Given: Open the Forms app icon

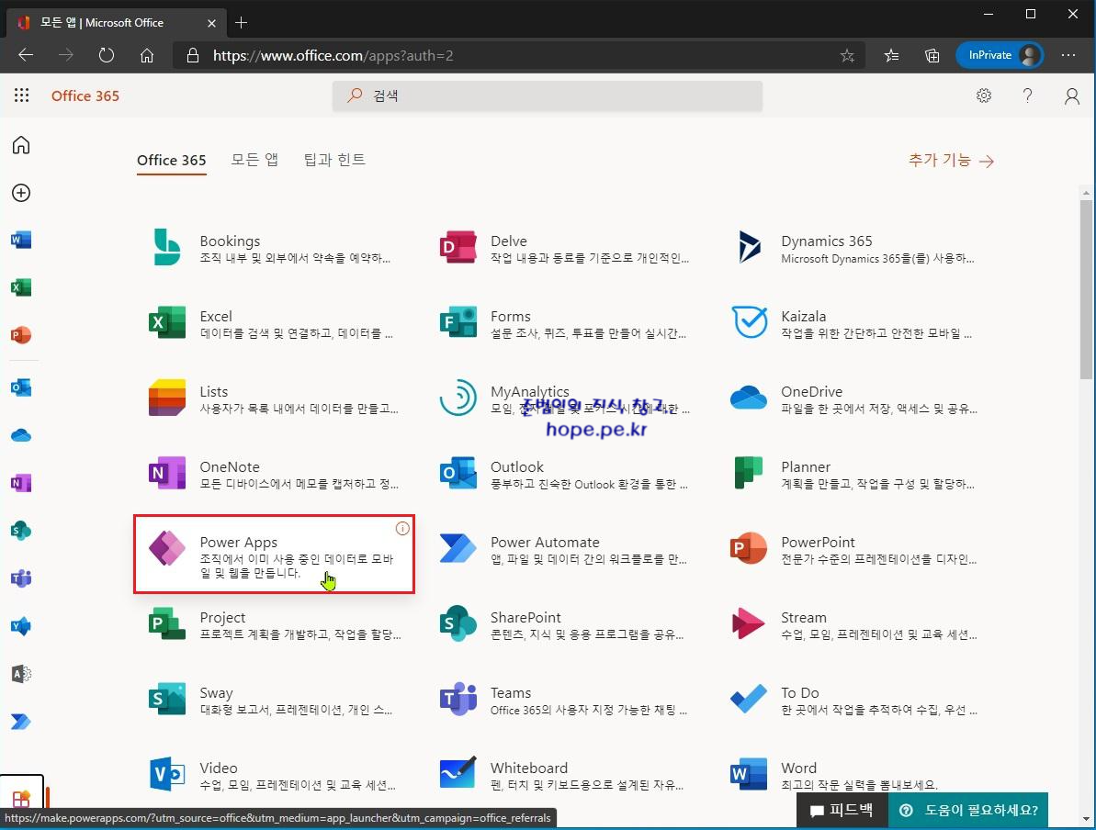Looking at the screenshot, I should pyautogui.click(x=458, y=322).
